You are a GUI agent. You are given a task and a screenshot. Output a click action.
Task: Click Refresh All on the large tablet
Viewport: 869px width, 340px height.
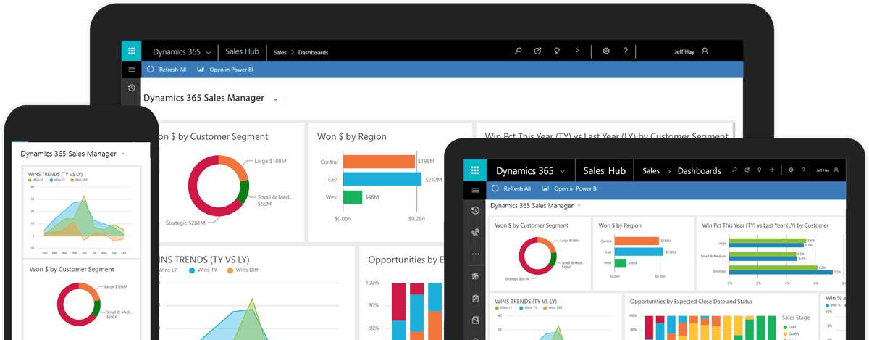167,70
